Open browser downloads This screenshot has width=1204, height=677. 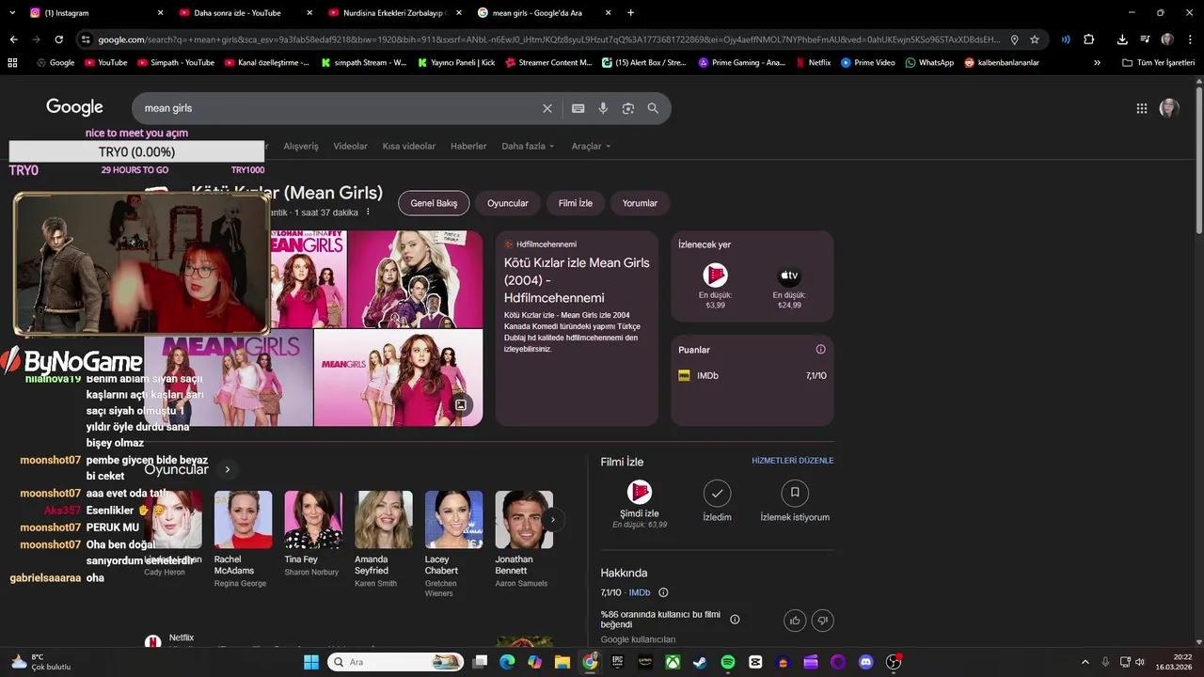click(x=1122, y=39)
